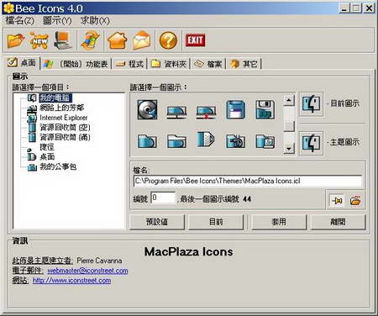Select 我的公事包 in the item tree
Image resolution: width=378 pixels, height=316 pixels.
[x=58, y=166]
